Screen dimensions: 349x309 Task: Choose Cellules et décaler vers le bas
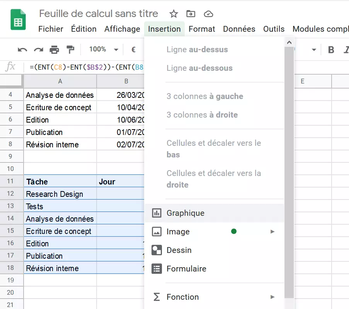tap(215, 149)
